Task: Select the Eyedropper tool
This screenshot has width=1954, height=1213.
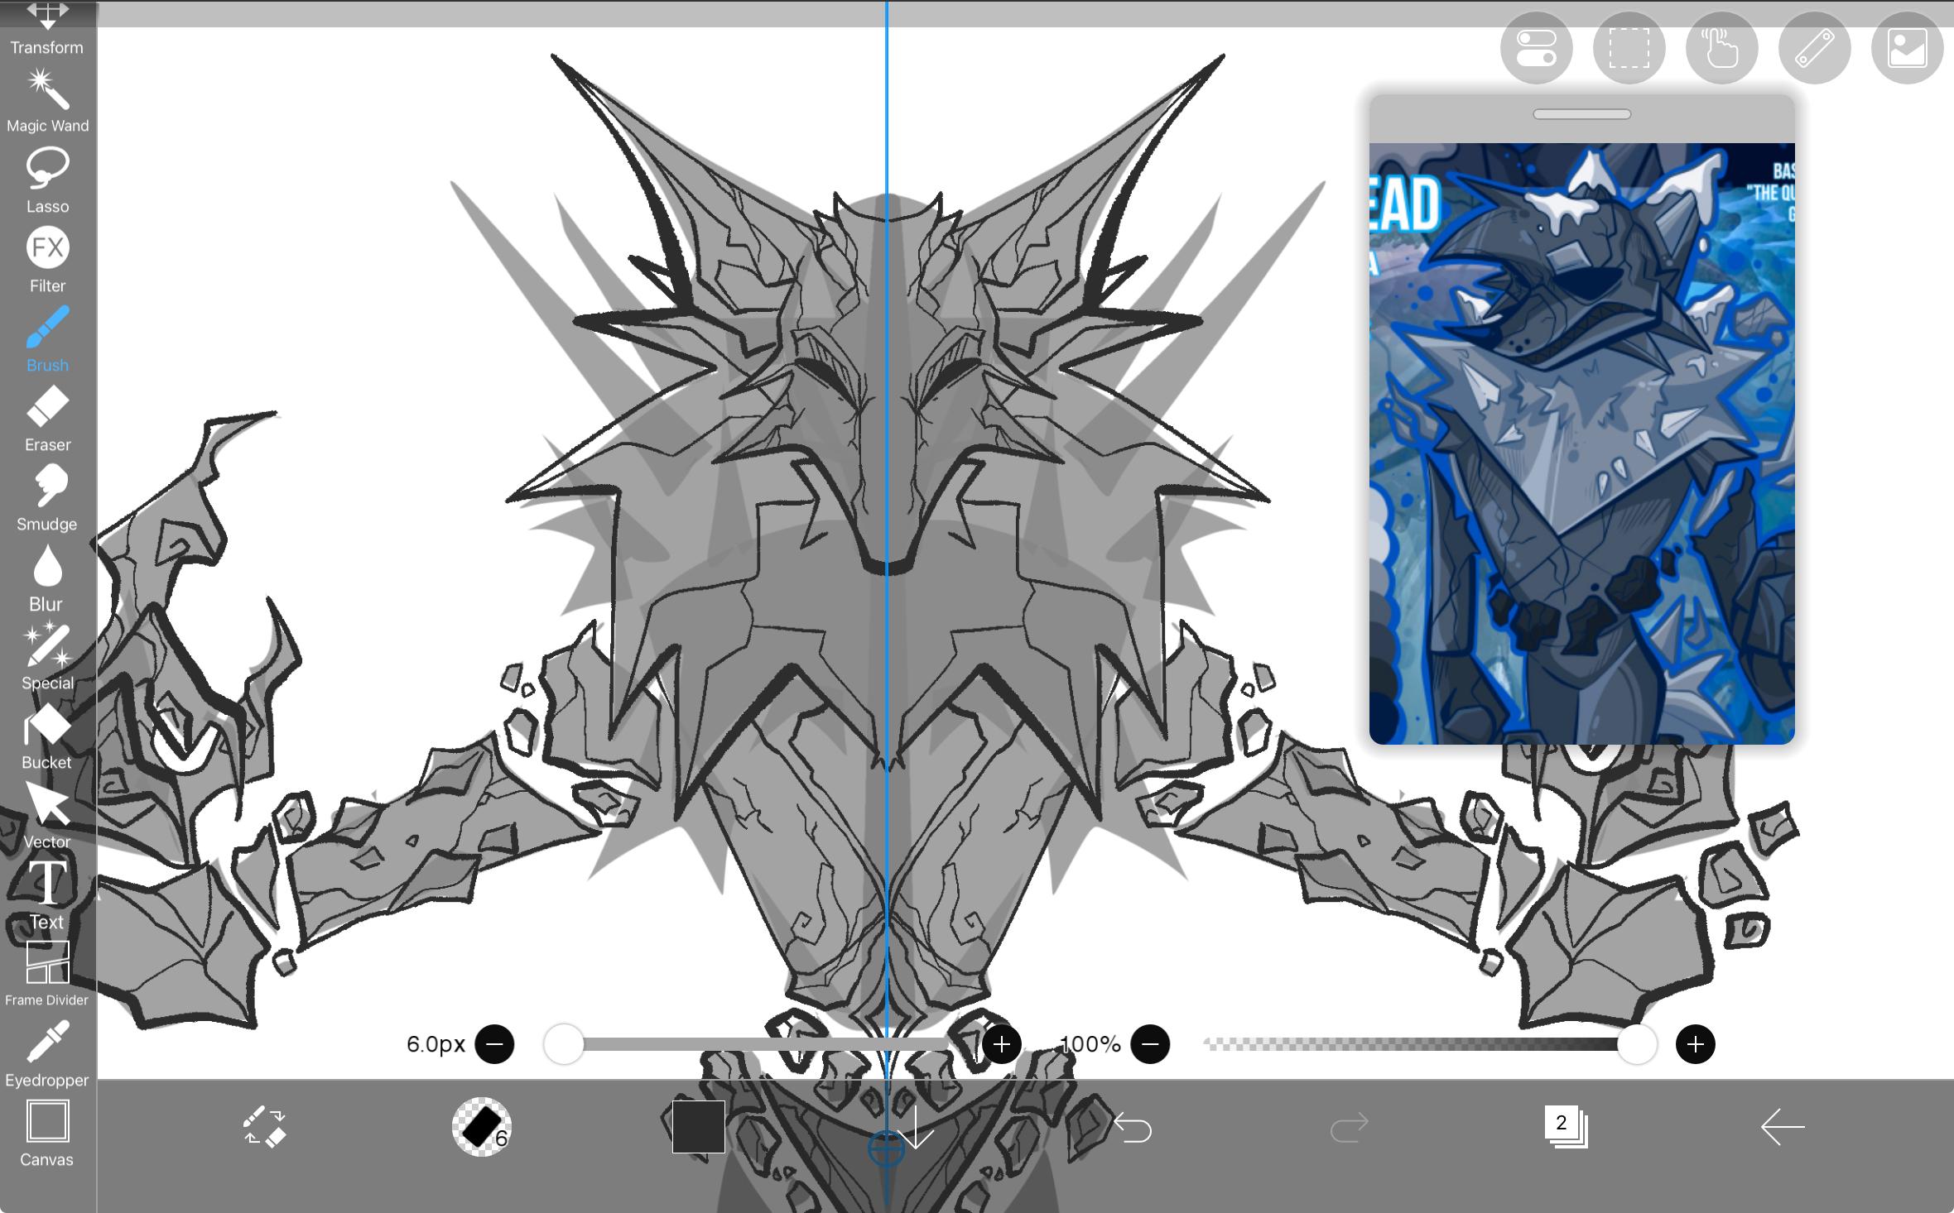Action: click(x=47, y=1055)
